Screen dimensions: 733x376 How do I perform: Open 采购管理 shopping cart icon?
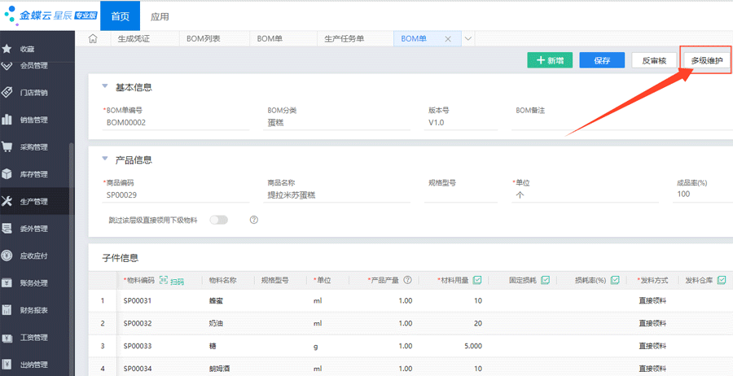pyautogui.click(x=7, y=146)
